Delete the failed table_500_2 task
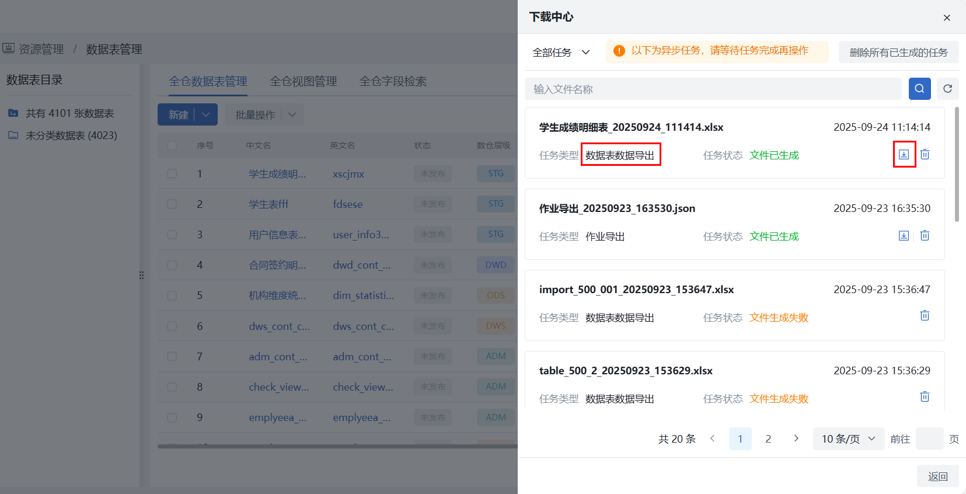The image size is (966, 494). pyautogui.click(x=925, y=397)
